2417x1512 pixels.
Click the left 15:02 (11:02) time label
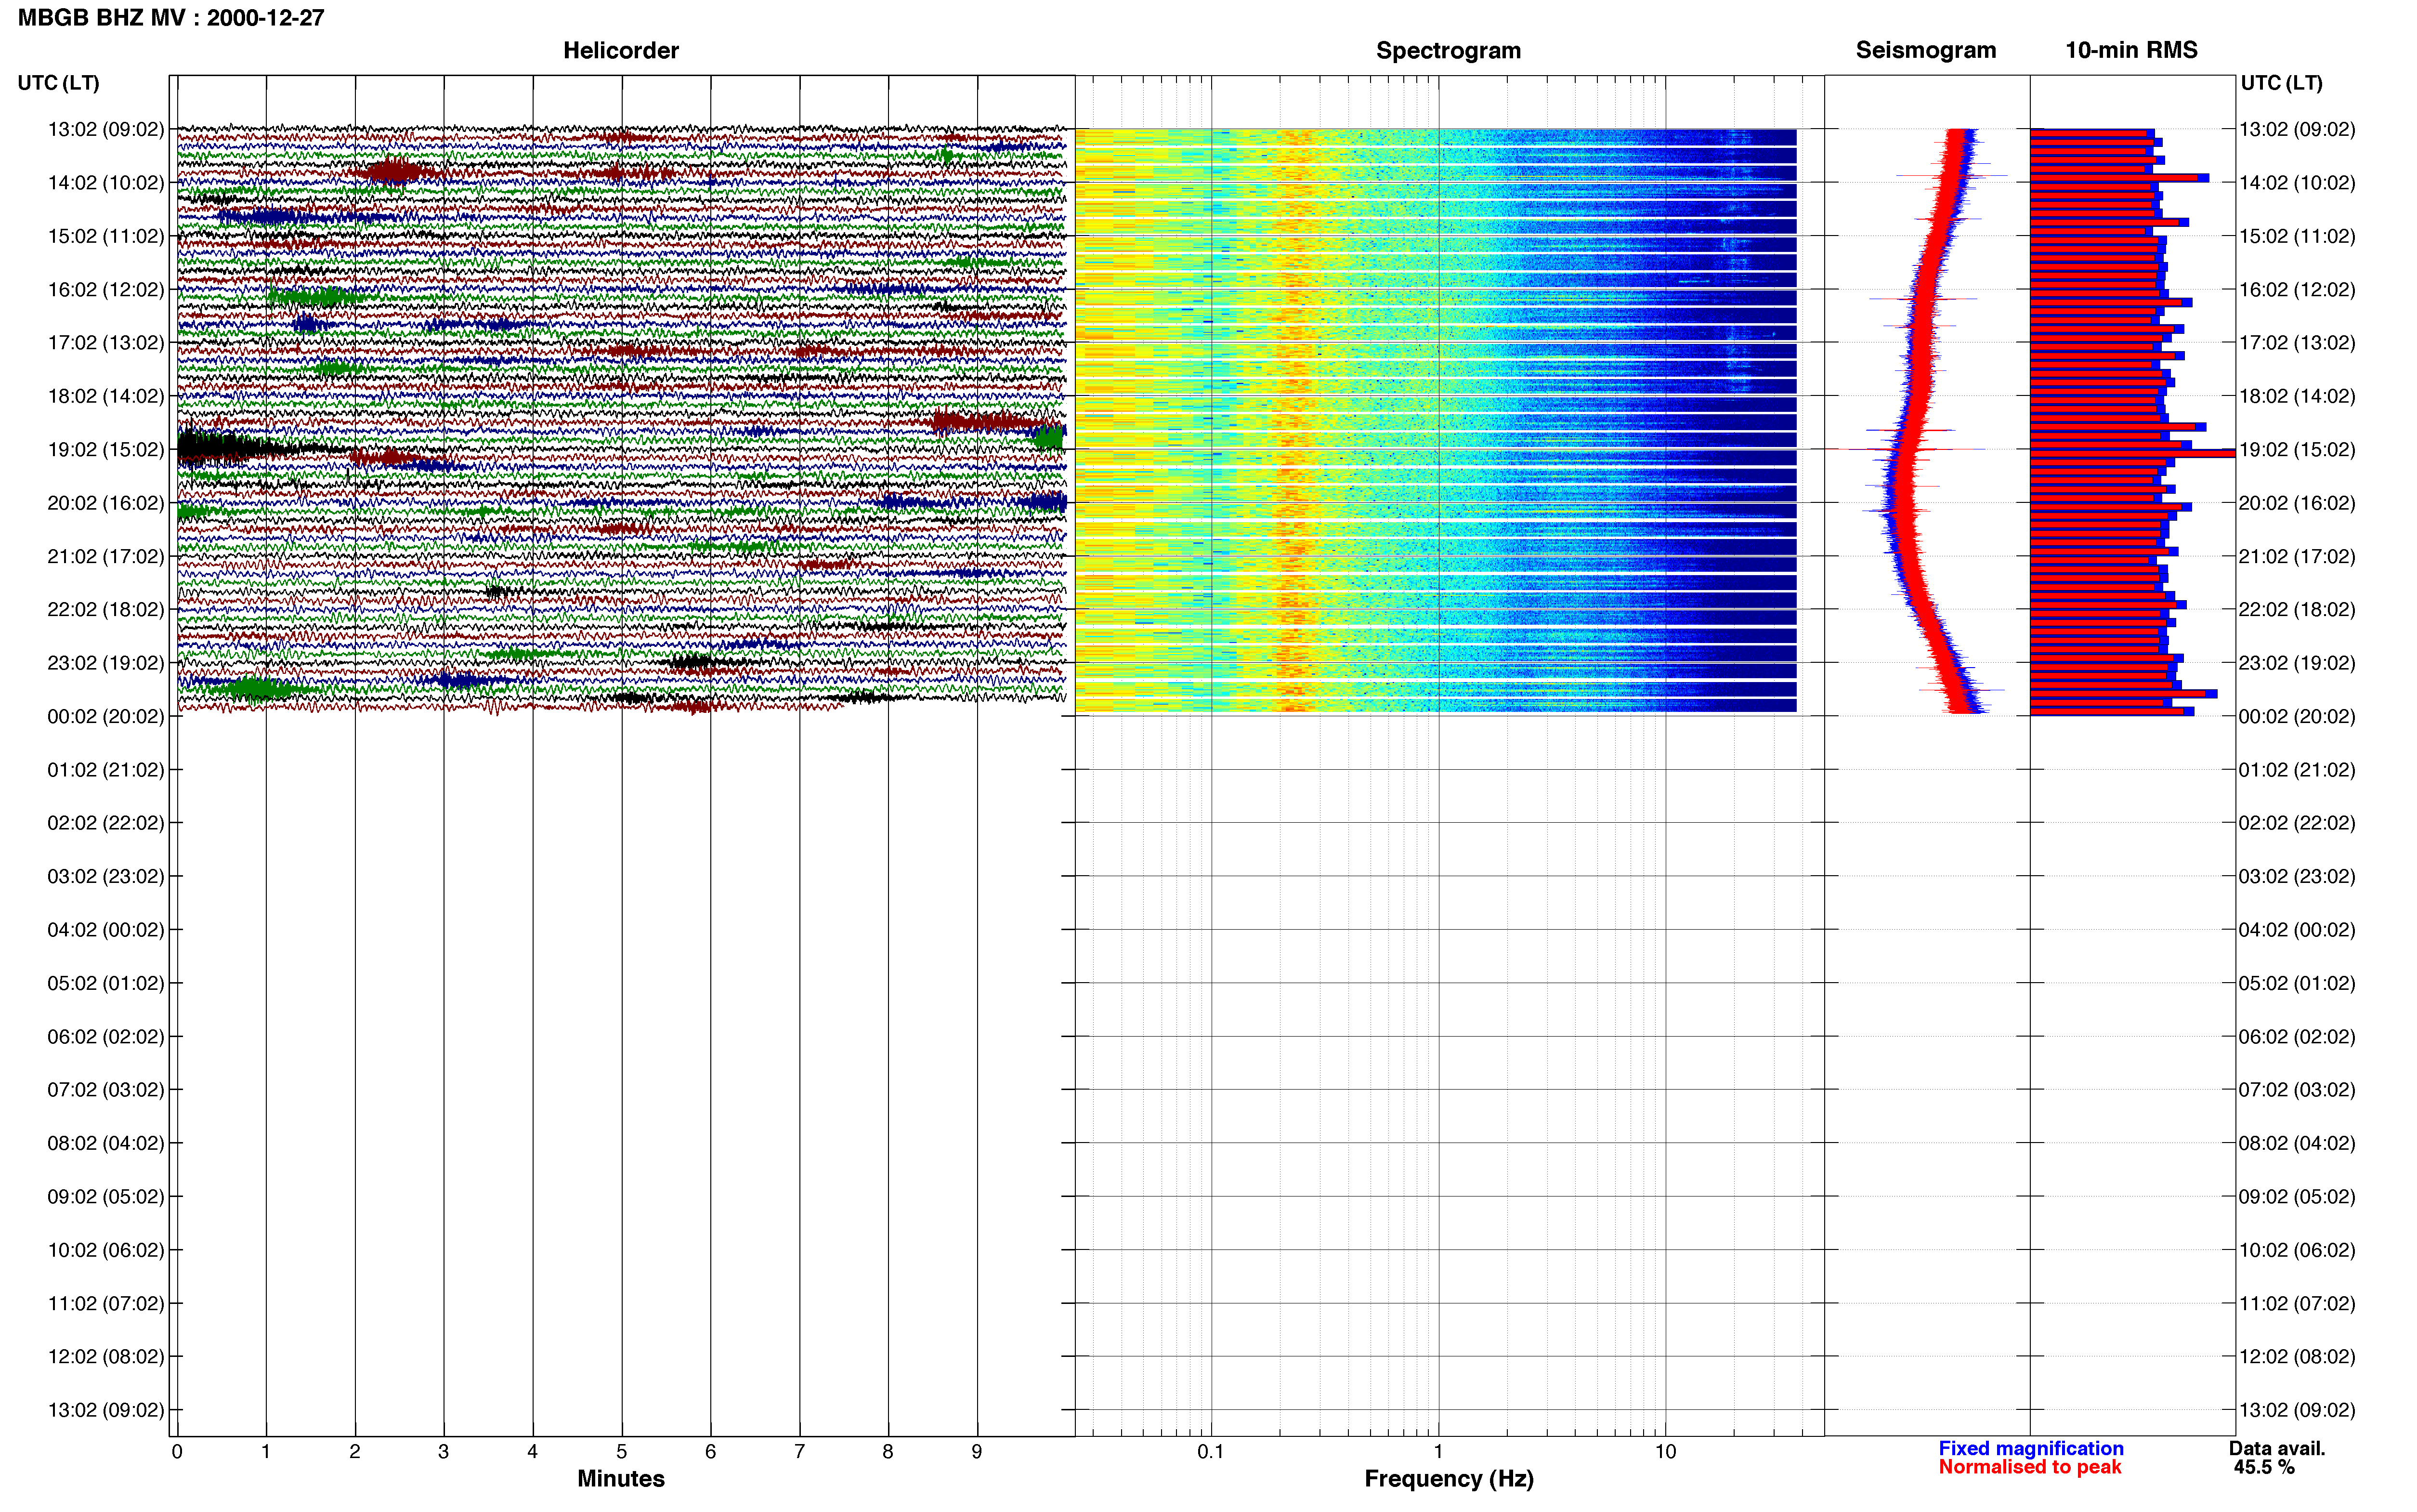pyautogui.click(x=106, y=236)
